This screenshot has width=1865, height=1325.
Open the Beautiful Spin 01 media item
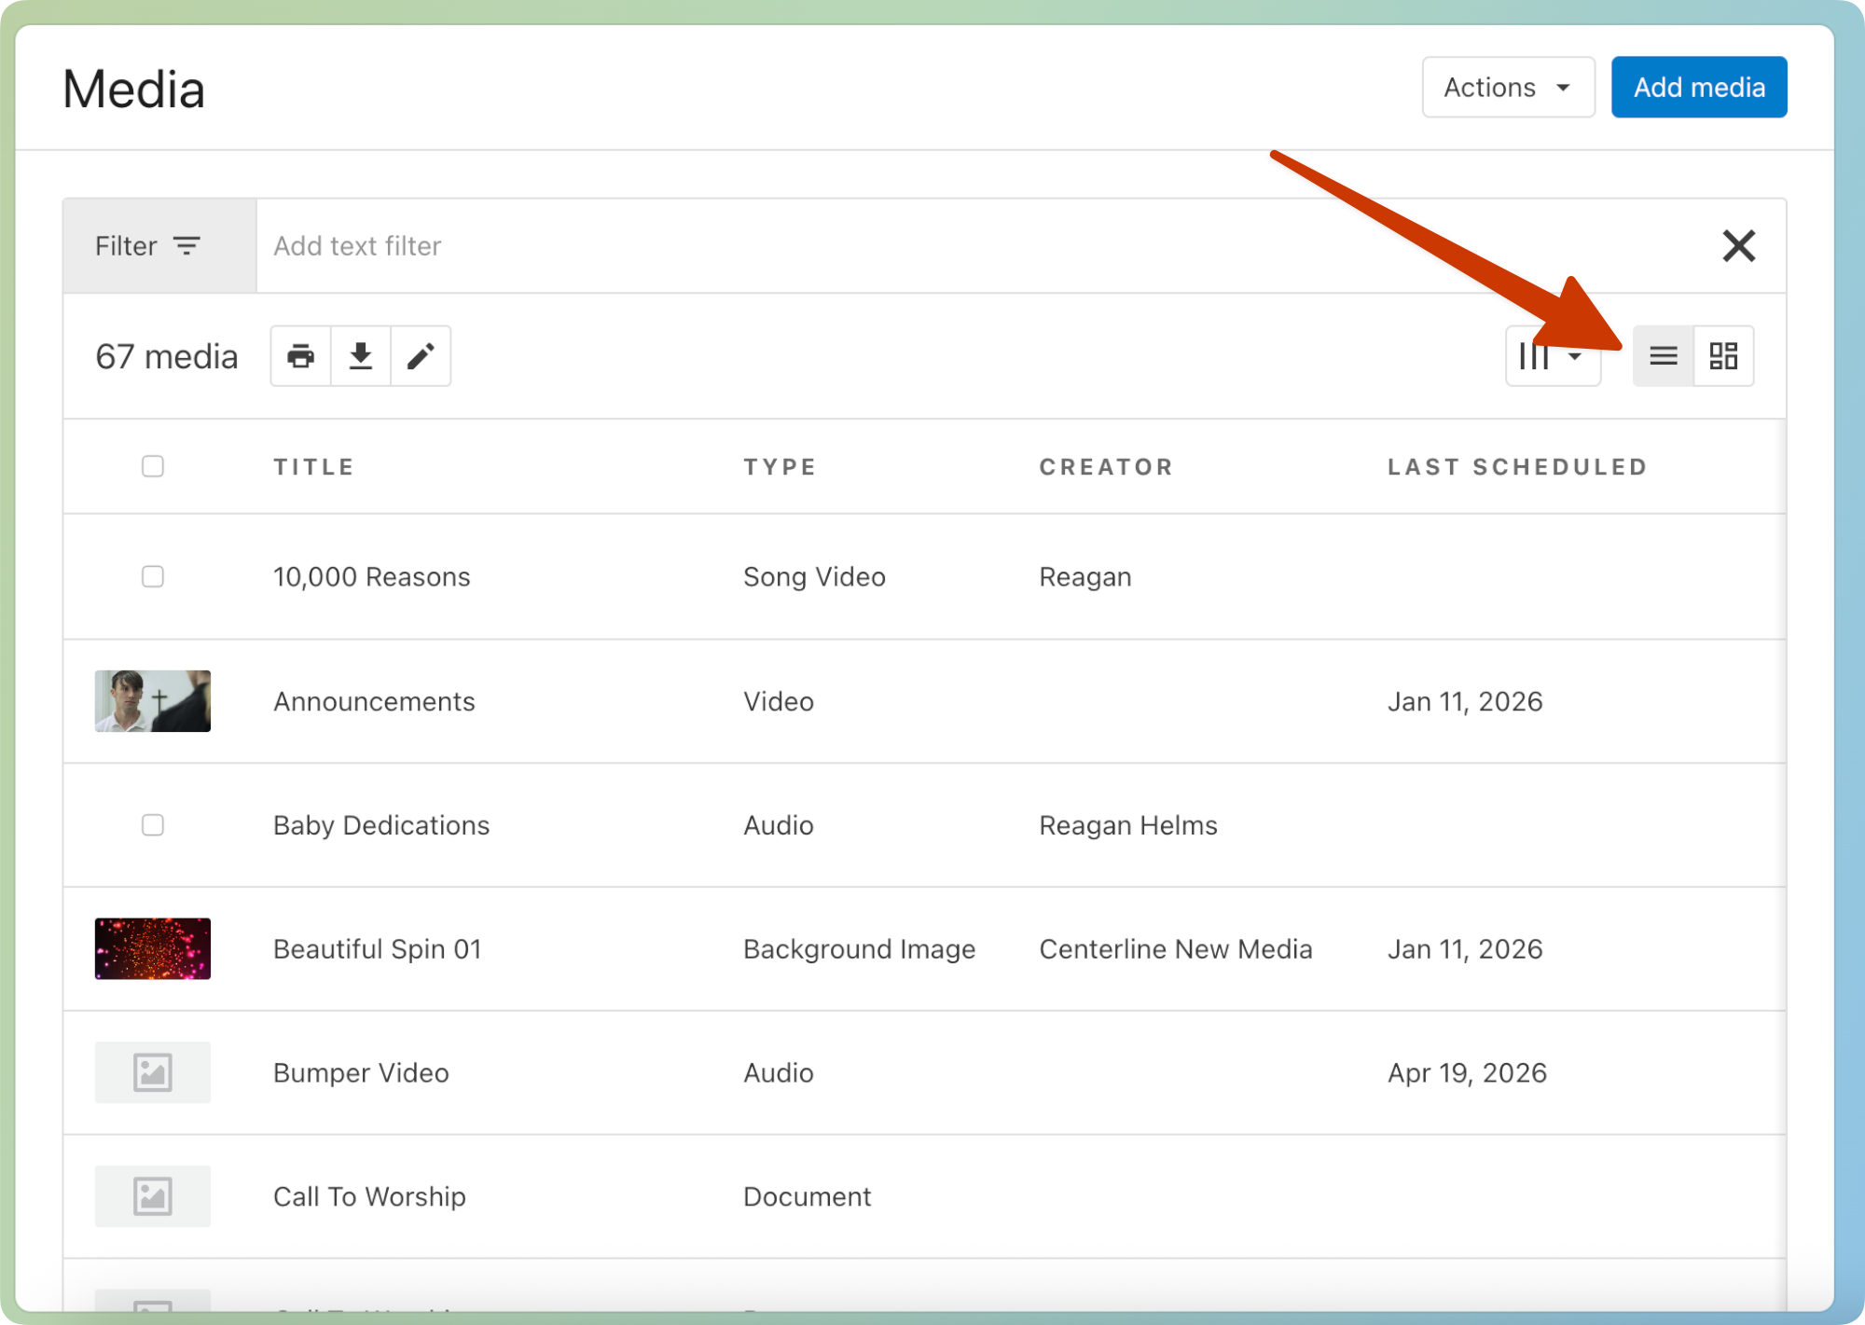click(x=377, y=949)
